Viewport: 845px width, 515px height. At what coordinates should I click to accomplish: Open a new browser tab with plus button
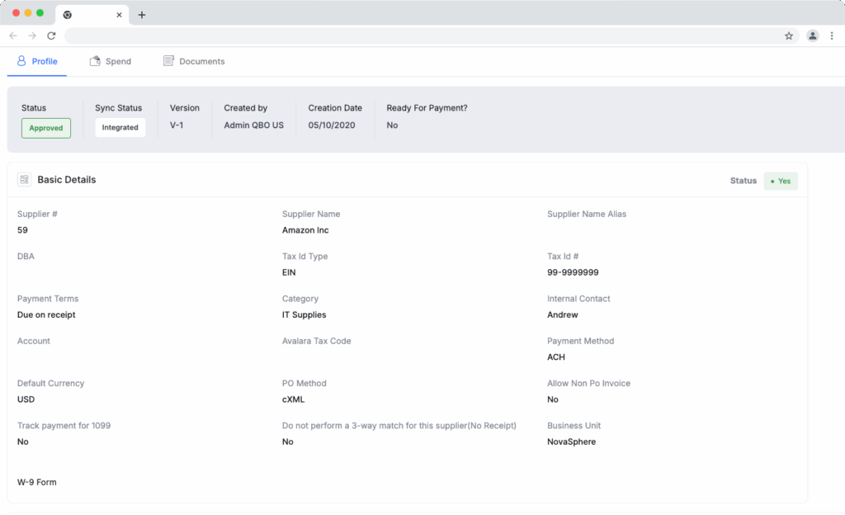pyautogui.click(x=141, y=14)
